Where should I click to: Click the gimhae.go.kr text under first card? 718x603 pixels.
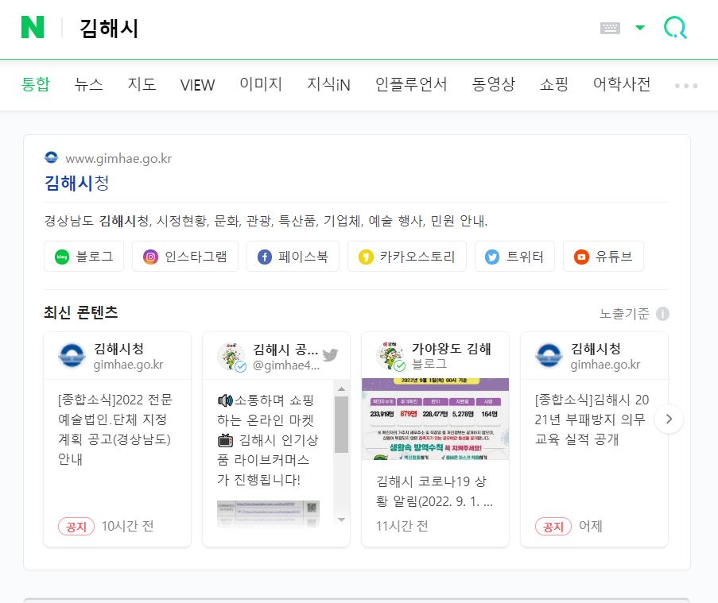point(128,365)
